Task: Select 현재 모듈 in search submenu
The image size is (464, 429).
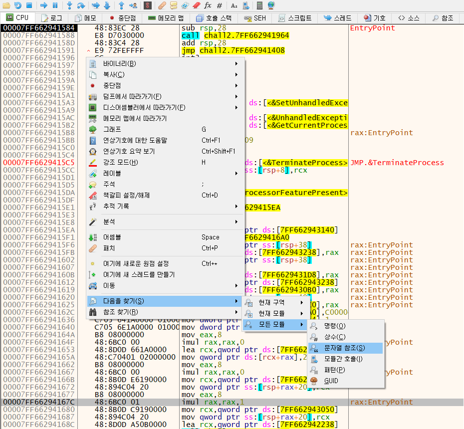Action: [275, 313]
